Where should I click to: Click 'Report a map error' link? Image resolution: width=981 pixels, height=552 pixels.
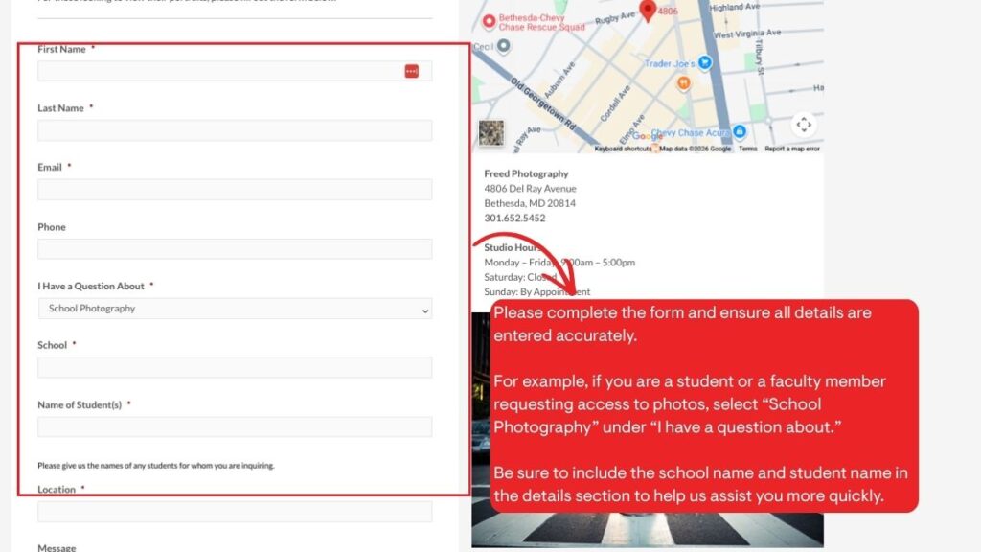(792, 149)
